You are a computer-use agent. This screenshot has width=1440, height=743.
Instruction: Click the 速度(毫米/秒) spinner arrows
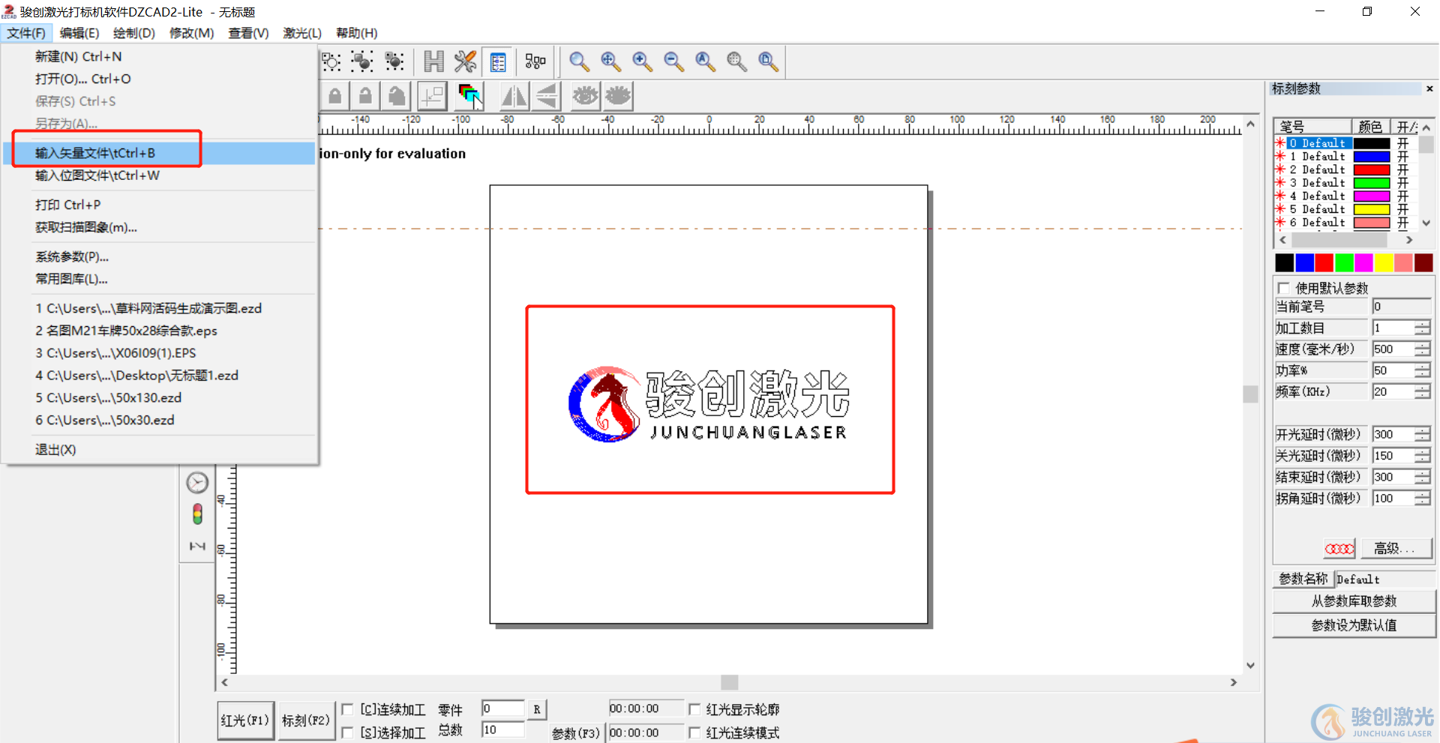coord(1423,349)
